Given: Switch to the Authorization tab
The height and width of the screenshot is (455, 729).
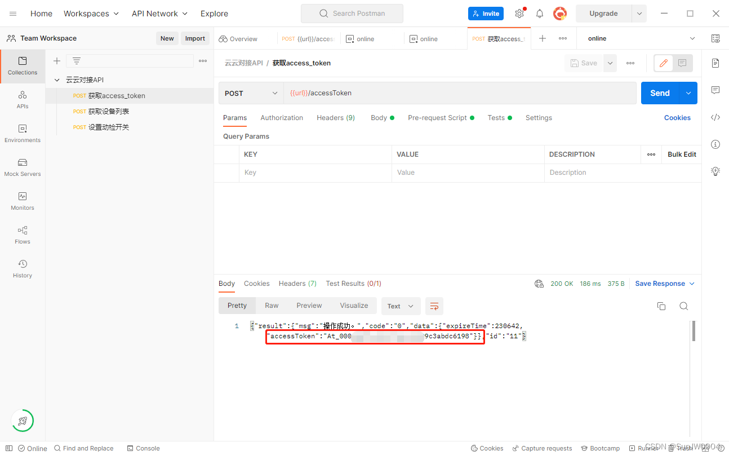Looking at the screenshot, I should (282, 118).
